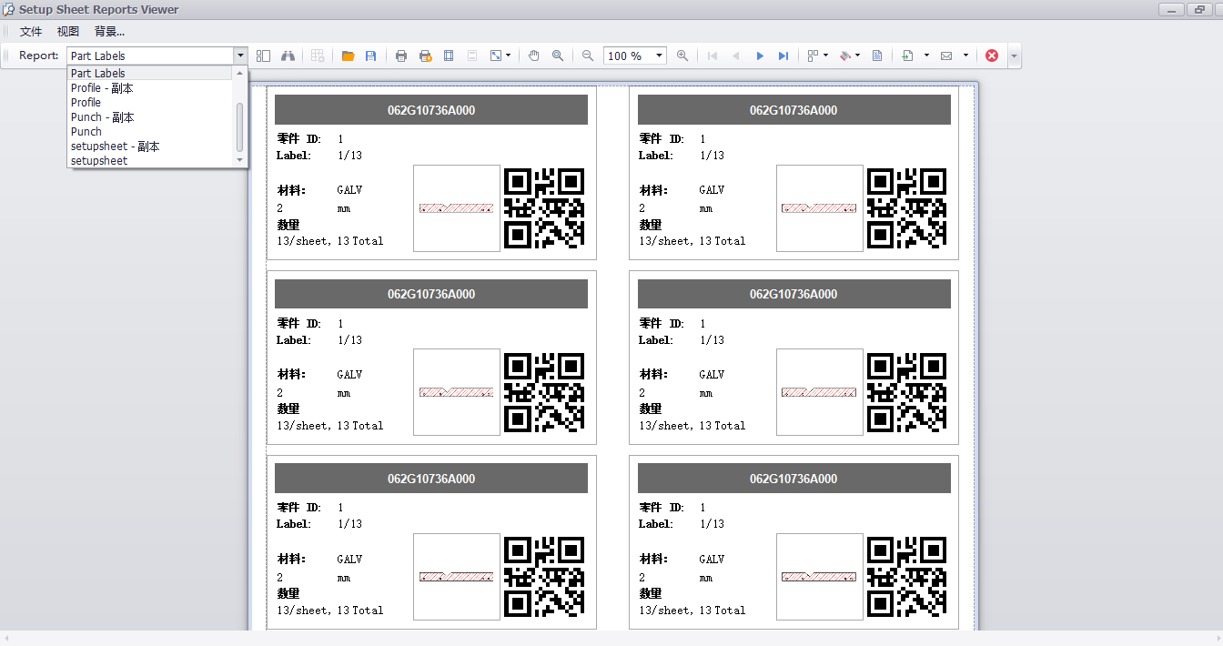Viewport: 1223px width, 646px height.
Task: Open the 视图 menu
Action: (68, 31)
